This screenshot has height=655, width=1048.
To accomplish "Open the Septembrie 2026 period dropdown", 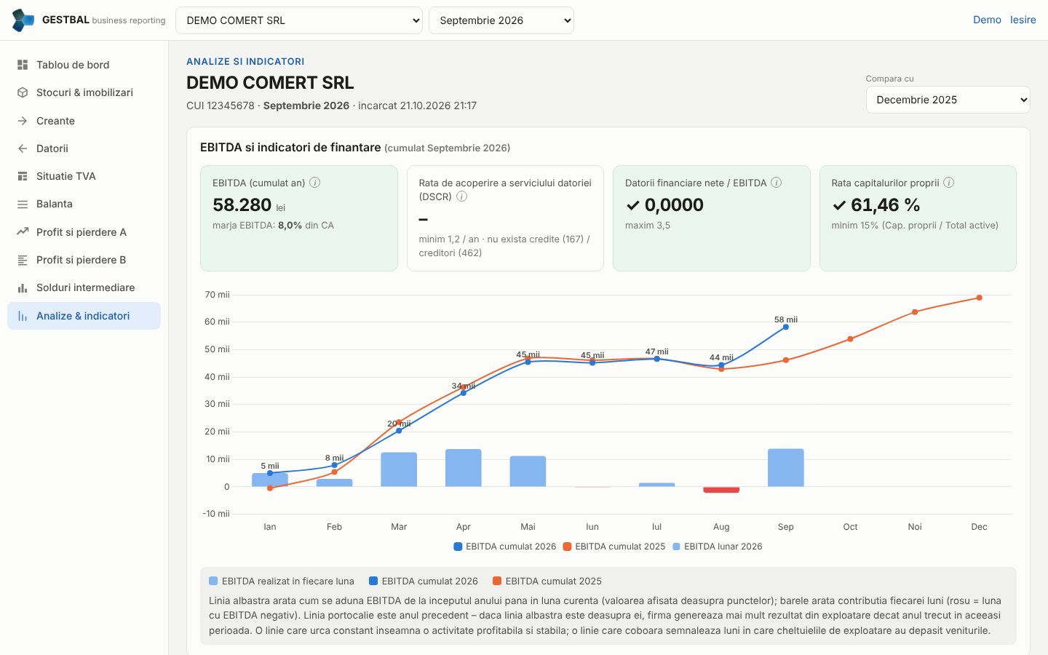I will (x=501, y=20).
